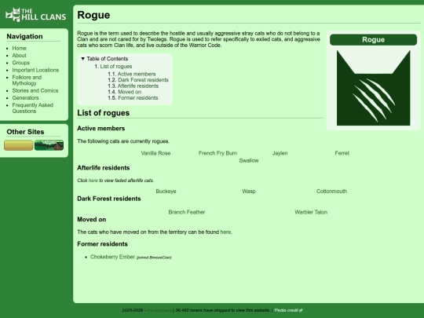The image size is (424, 318).
Task: Click the Active members heading
Action: coord(101,129)
